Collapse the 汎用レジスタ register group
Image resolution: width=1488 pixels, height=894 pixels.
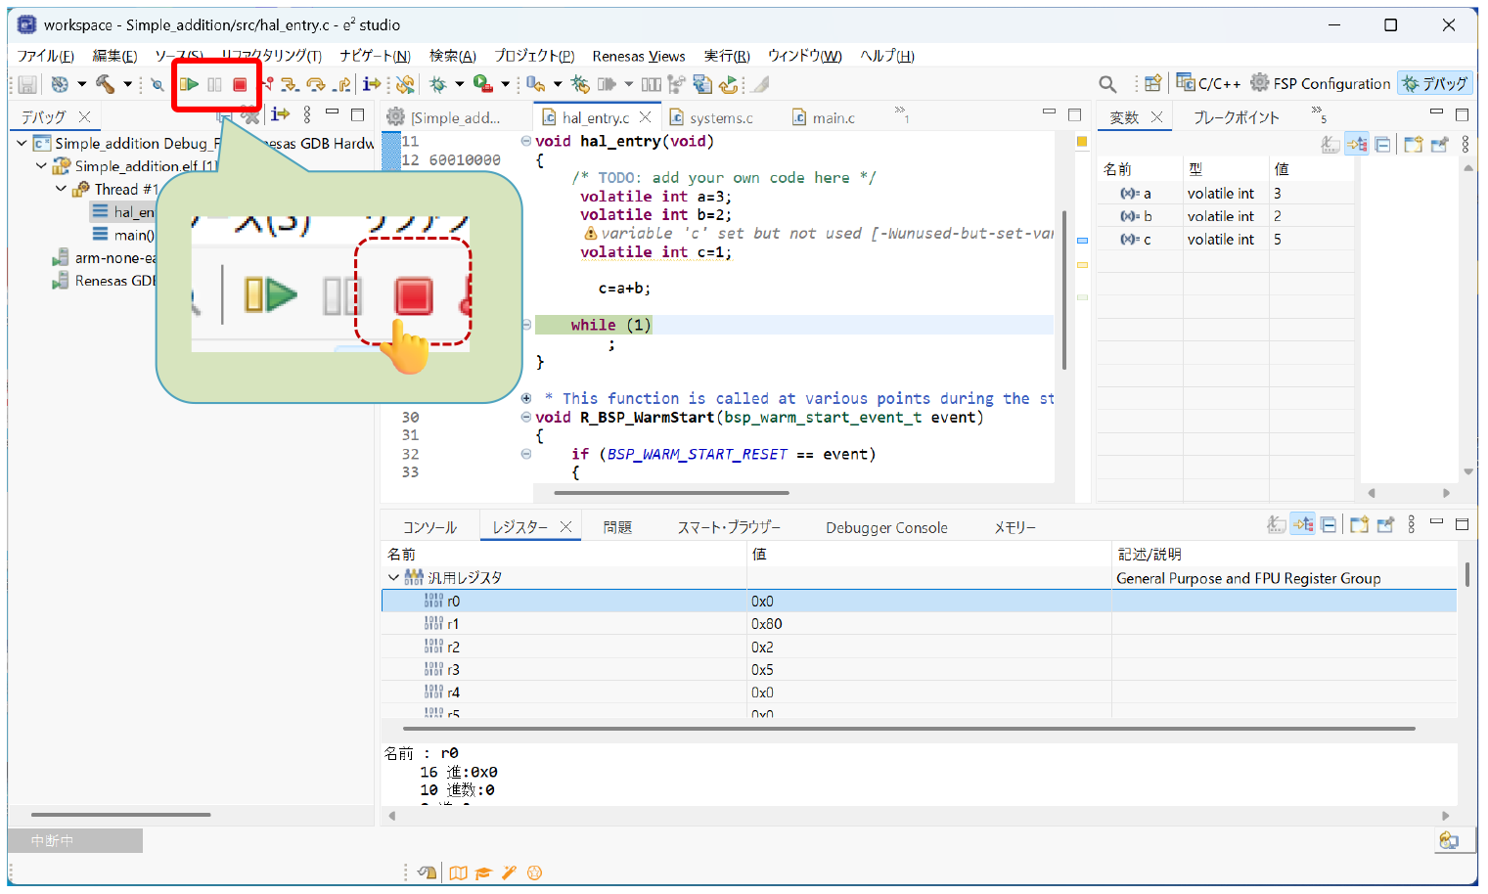[x=393, y=578]
